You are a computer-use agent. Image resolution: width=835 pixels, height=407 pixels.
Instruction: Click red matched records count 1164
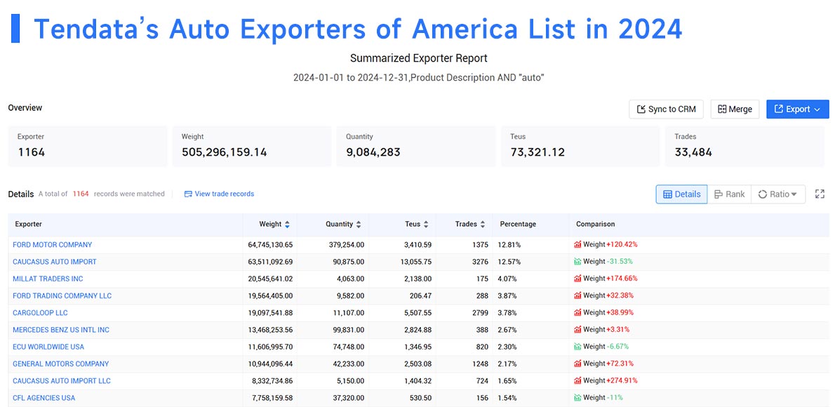point(81,194)
